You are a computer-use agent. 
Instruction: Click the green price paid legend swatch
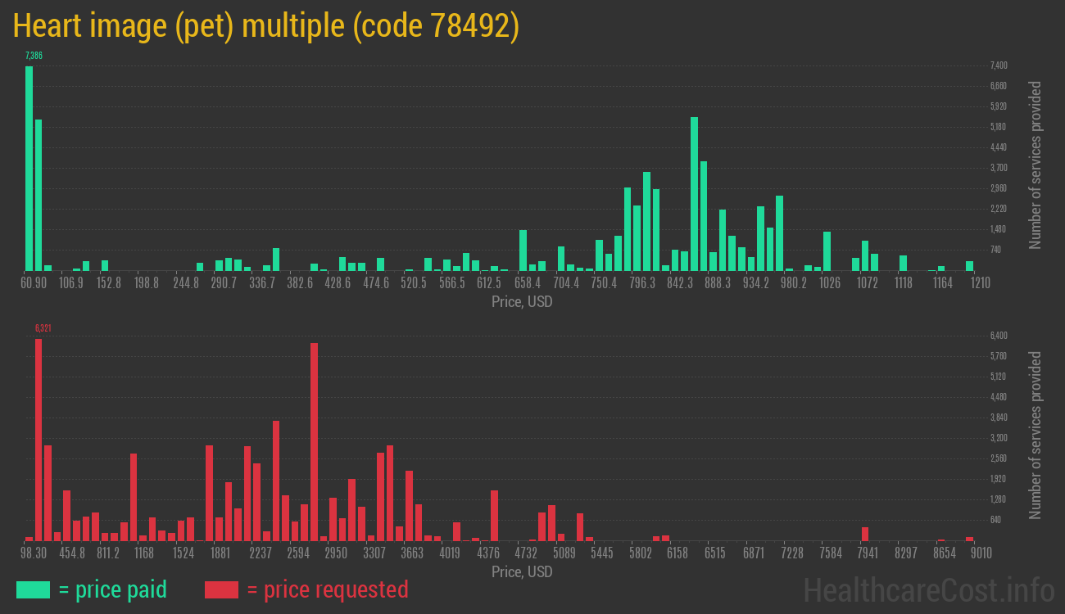coord(33,589)
